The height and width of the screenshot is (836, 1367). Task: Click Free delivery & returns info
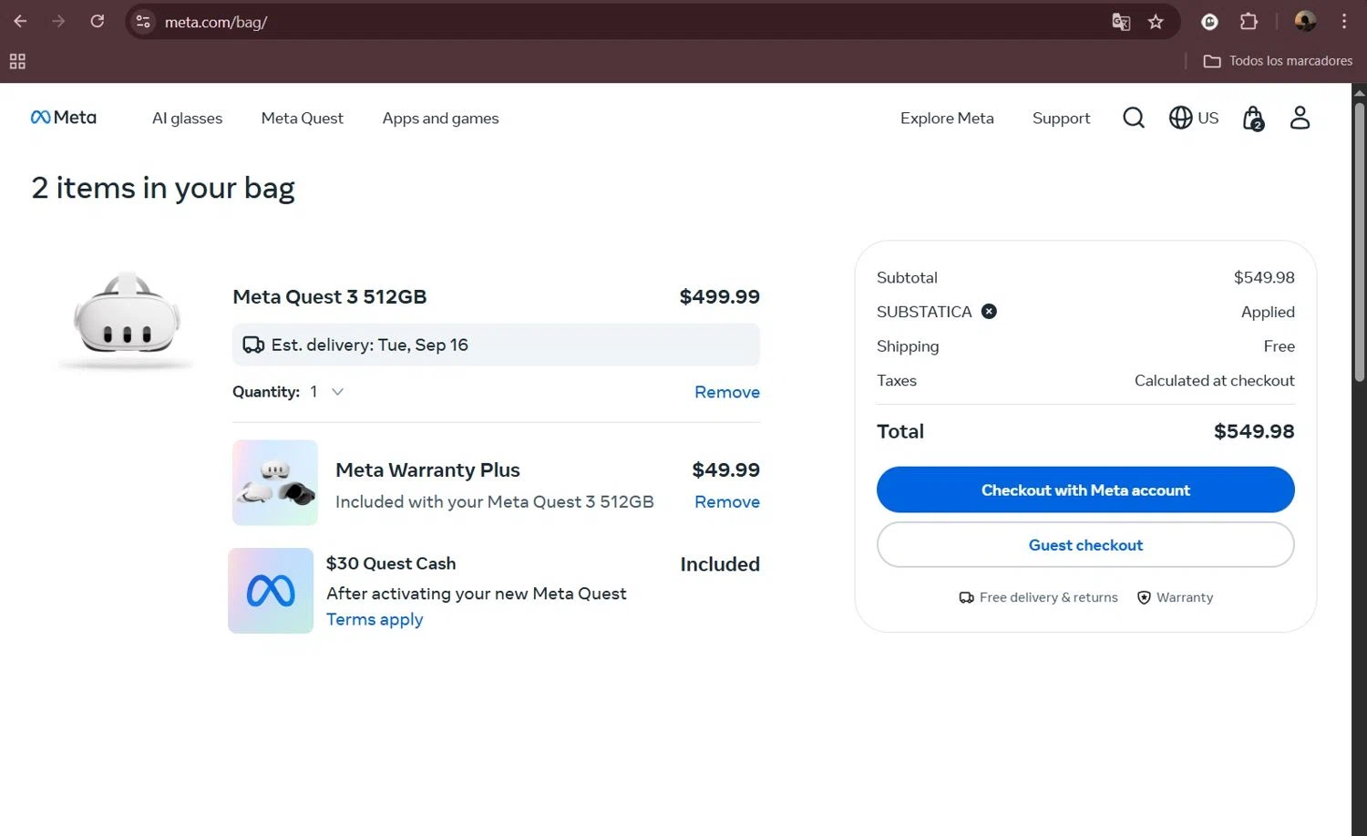pos(1038,598)
